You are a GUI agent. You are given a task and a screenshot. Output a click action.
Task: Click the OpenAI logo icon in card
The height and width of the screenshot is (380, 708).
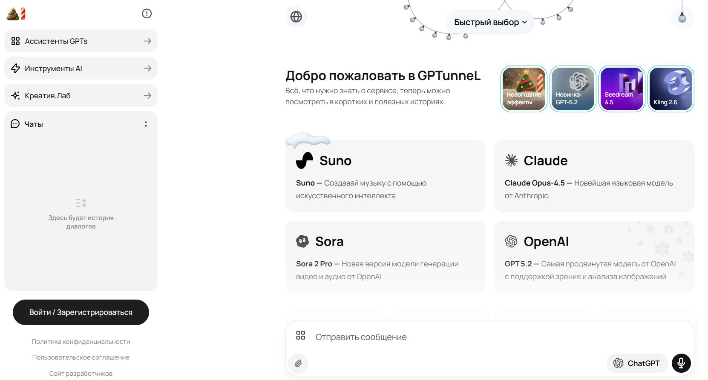[x=511, y=241]
